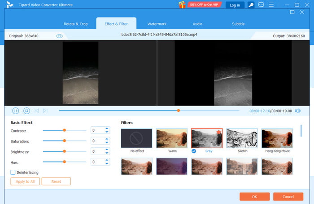Apply the Warm filter
The width and height of the screenshot is (314, 204).
pyautogui.click(x=172, y=138)
